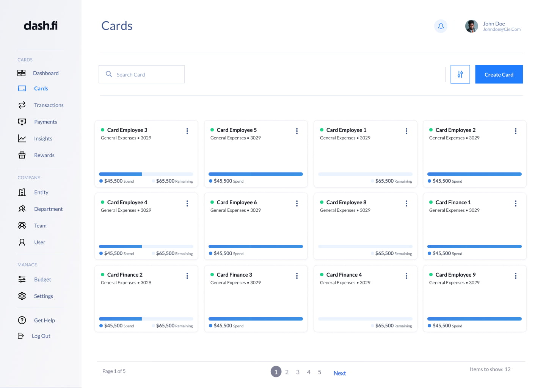Screen dimensions: 546x388
Task: Select Budget from the Manage section
Action: coord(42,280)
